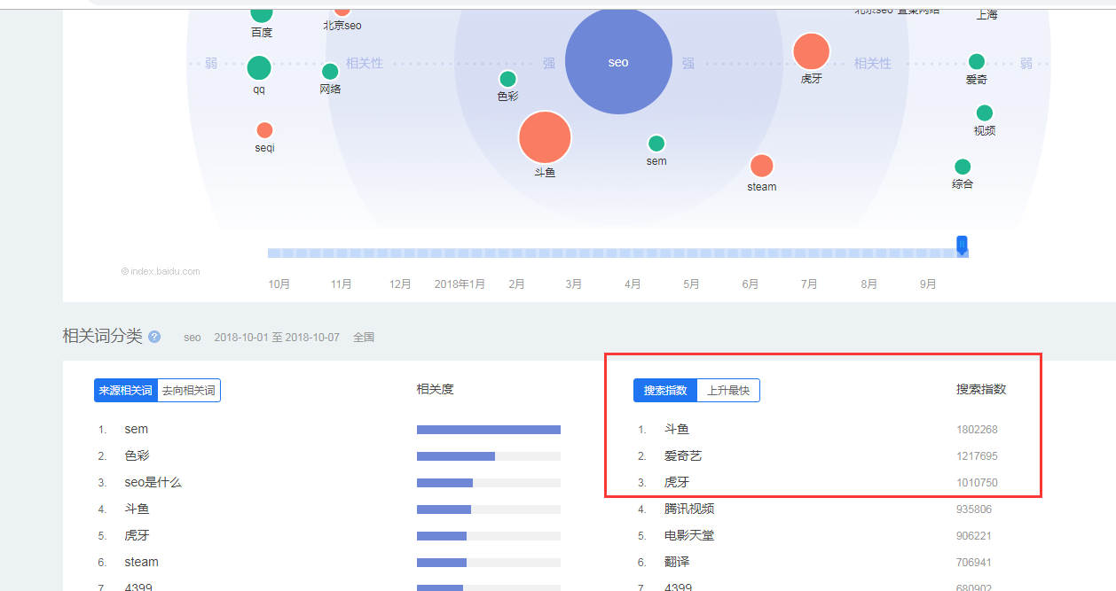Screen dimensions: 1116x591
Task: Click the green 爱奇 bubble
Action: [976, 61]
